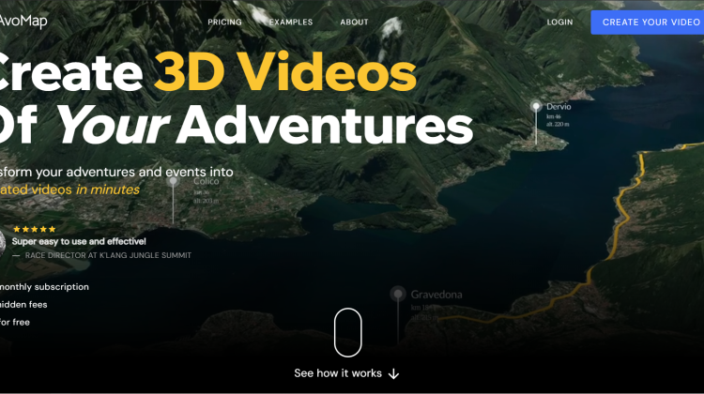The width and height of the screenshot is (704, 394).
Task: Click the Race Director attribution line
Action: pos(106,255)
